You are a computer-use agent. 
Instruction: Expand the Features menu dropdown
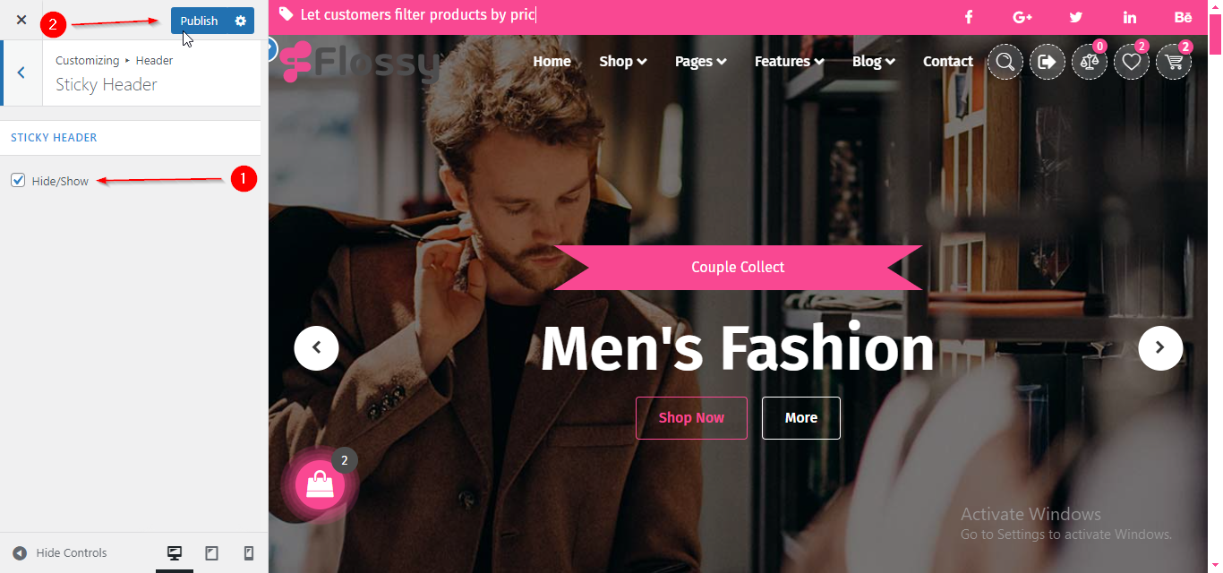790,62
